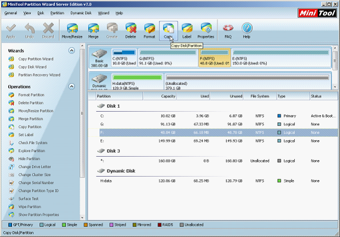Open the FAQ lifebuoy icon
This screenshot has width=340, height=237.
(x=228, y=31)
